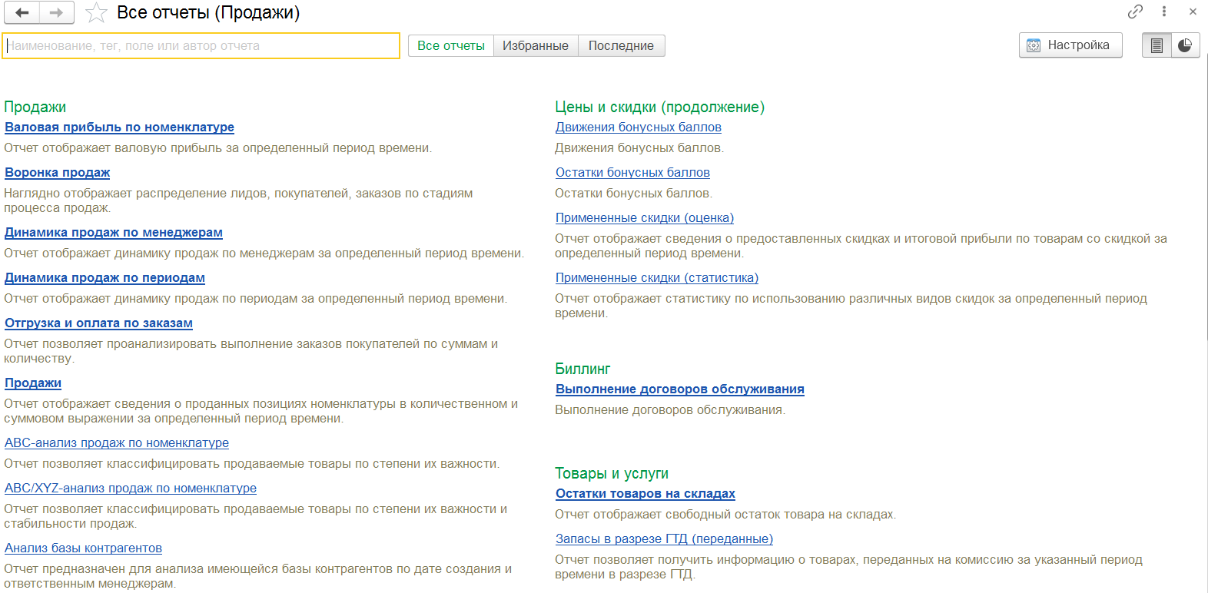Click description about валовую прибыль
The height and width of the screenshot is (593, 1208).
[218, 148]
